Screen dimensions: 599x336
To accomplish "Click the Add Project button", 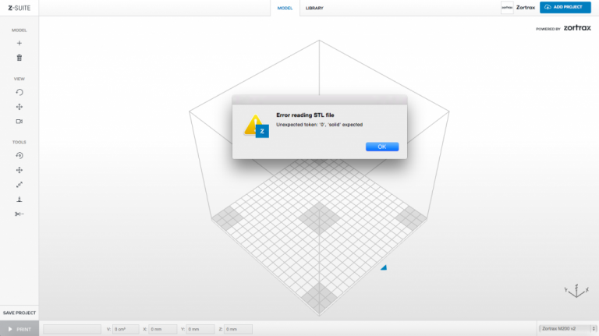I will pos(567,7).
